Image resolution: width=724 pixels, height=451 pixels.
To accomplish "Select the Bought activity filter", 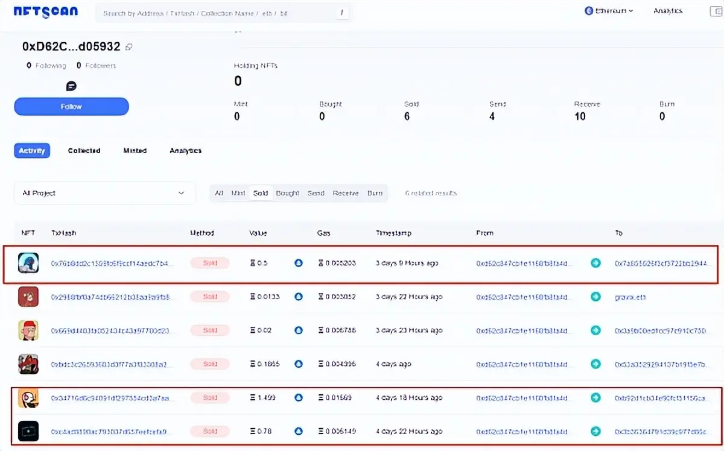I will click(287, 194).
